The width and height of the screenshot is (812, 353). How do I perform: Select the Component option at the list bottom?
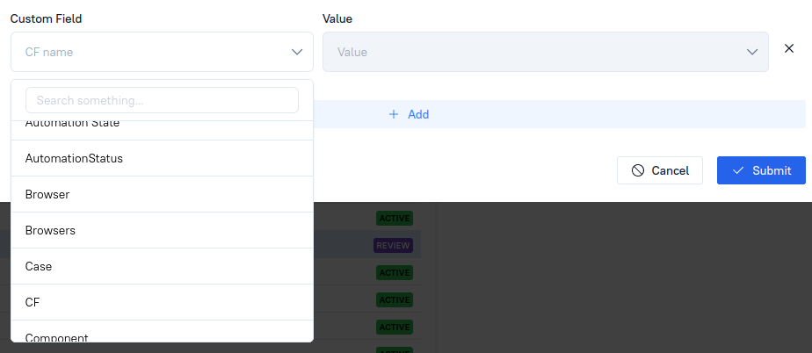tap(56, 335)
